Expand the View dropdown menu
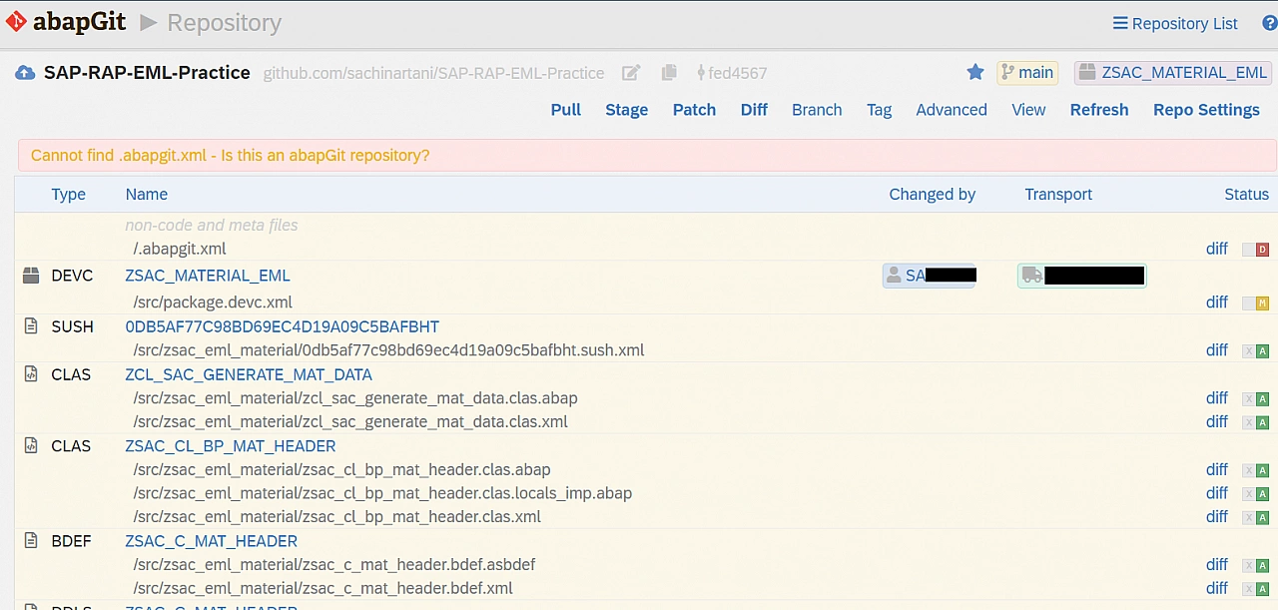The image size is (1278, 610). point(1028,110)
